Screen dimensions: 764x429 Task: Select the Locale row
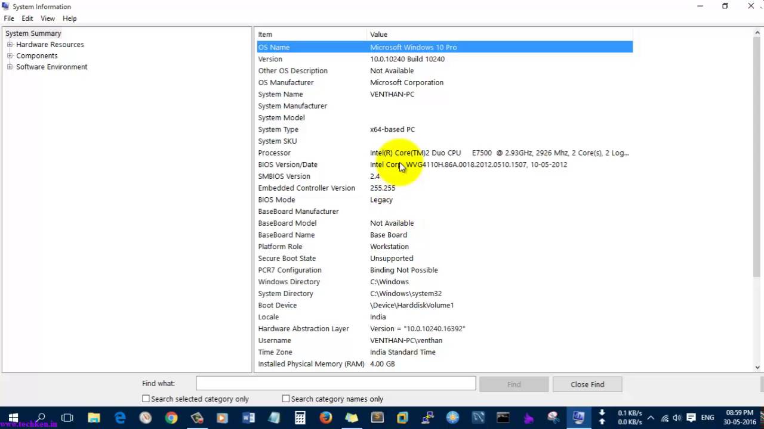click(445, 317)
